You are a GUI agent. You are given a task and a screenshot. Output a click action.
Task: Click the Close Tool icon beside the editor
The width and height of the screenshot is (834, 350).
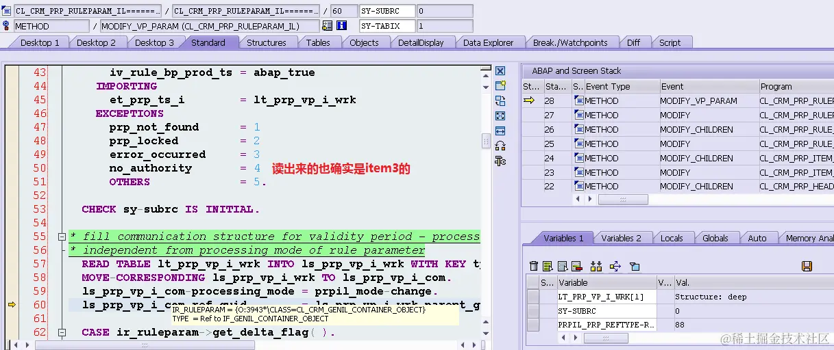pos(500,71)
